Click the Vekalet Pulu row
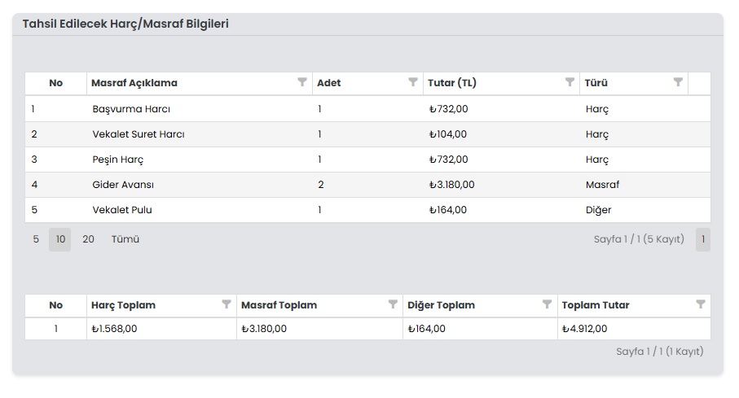Viewport: 739px width, 398px height. point(367,210)
